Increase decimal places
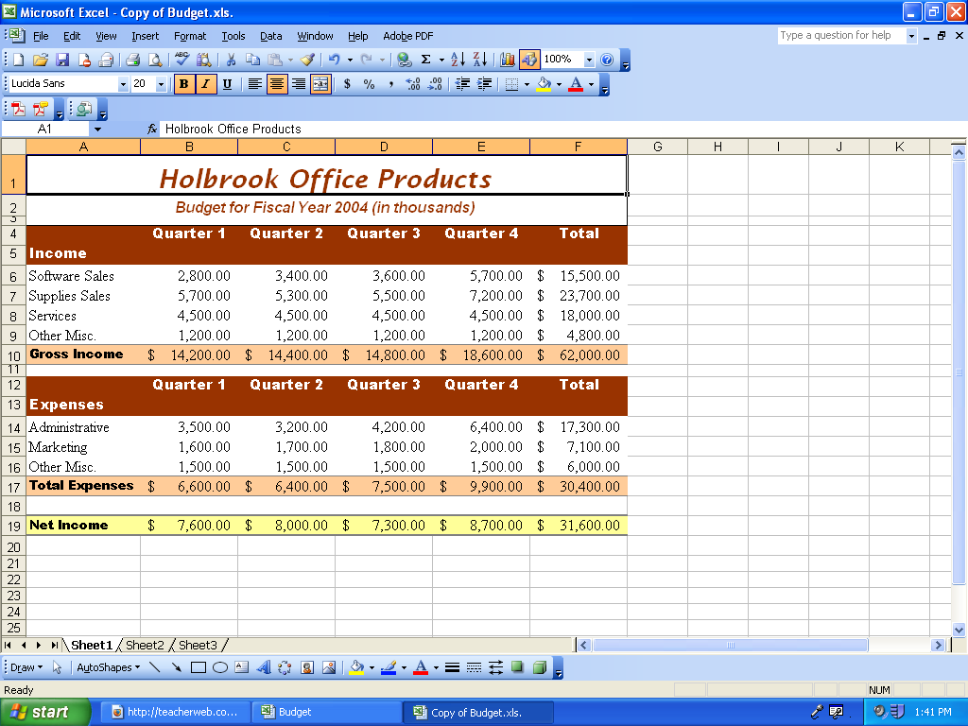Viewport: 968px width, 726px height. point(412,84)
